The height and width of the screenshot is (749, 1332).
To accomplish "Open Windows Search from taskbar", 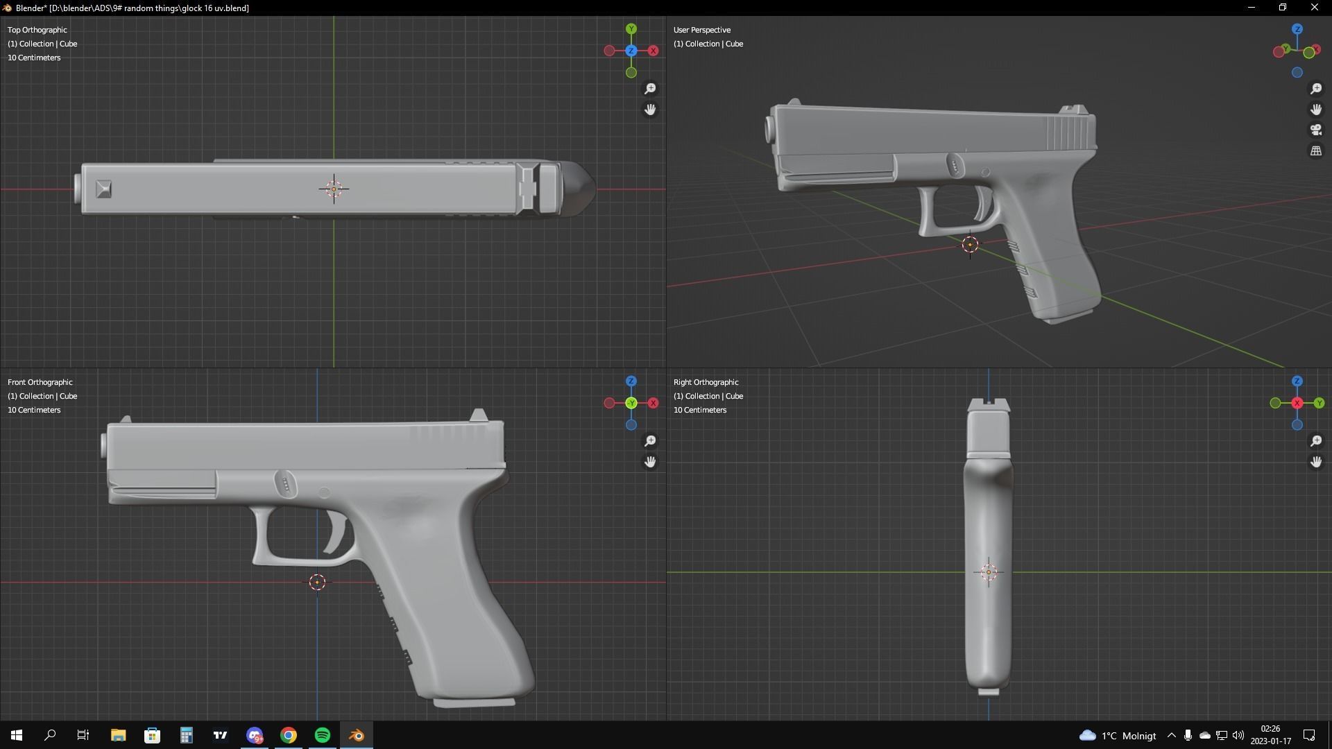I will click(50, 735).
